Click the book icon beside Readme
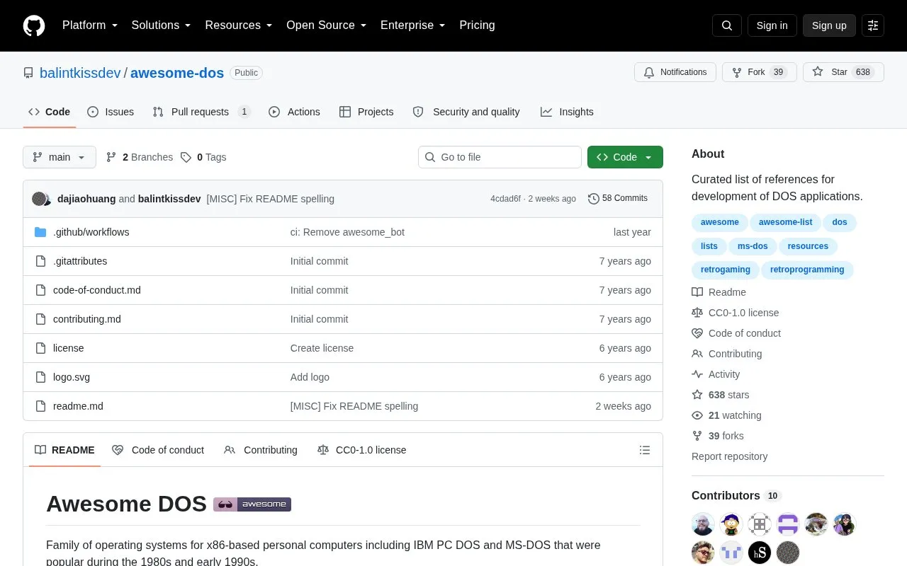The width and height of the screenshot is (907, 566). pyautogui.click(x=697, y=292)
